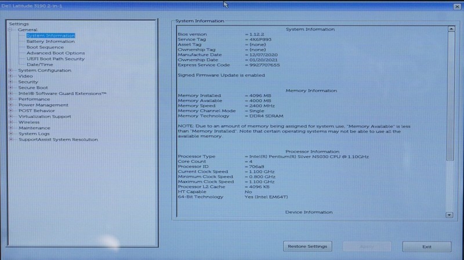Open Battery Information
The image size is (464, 260).
coord(50,41)
